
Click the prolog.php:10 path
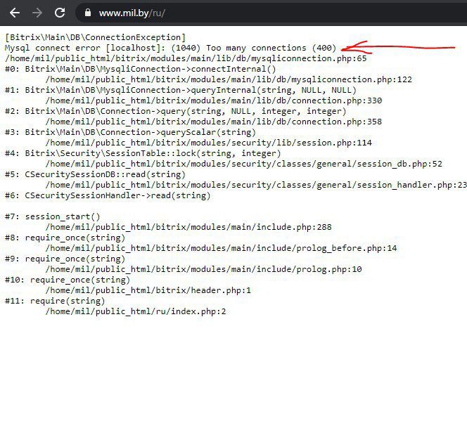(203, 269)
